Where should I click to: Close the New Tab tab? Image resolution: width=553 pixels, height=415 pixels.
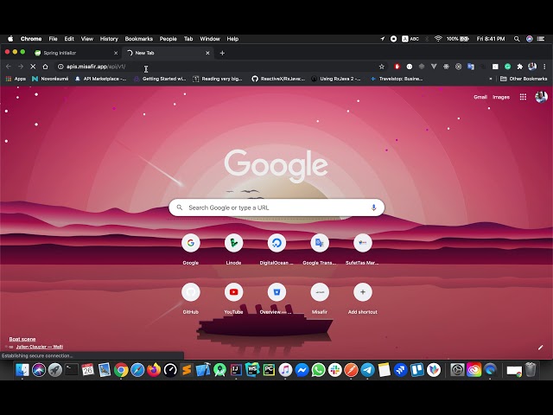(207, 53)
